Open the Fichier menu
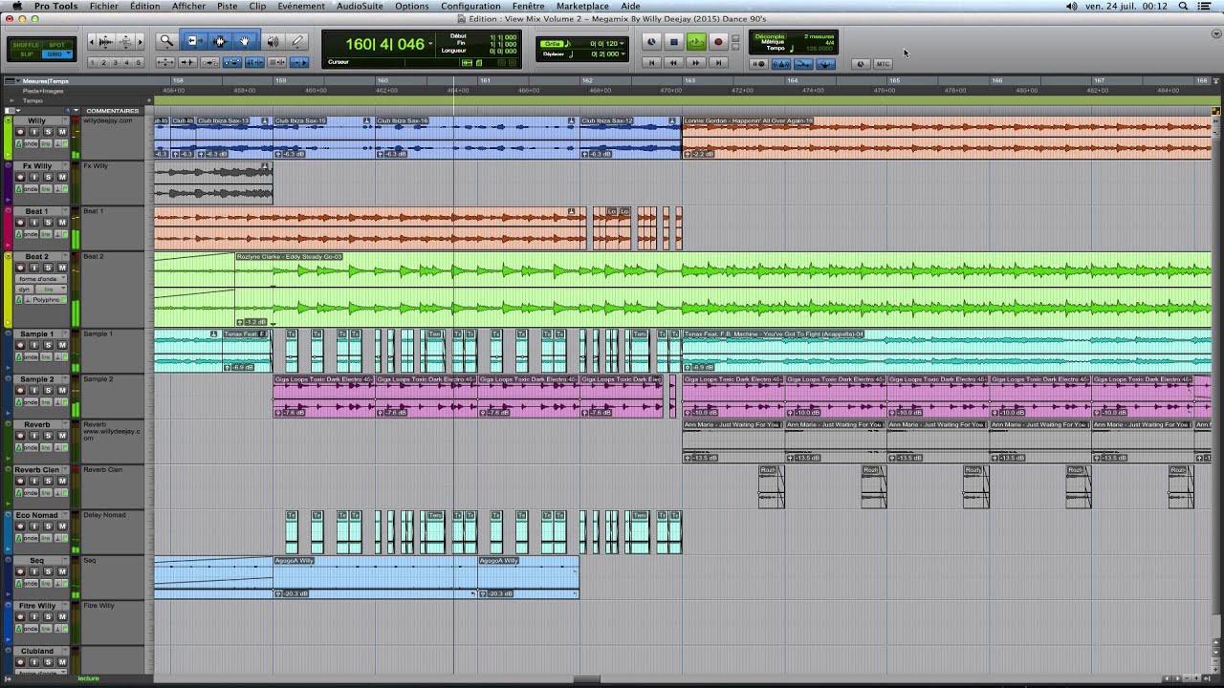1224x688 pixels. click(104, 6)
